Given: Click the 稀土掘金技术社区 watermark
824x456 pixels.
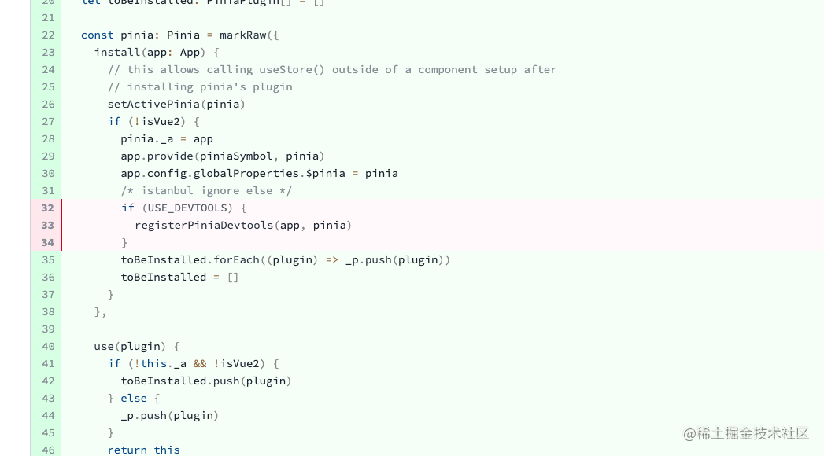Looking at the screenshot, I should 746,433.
